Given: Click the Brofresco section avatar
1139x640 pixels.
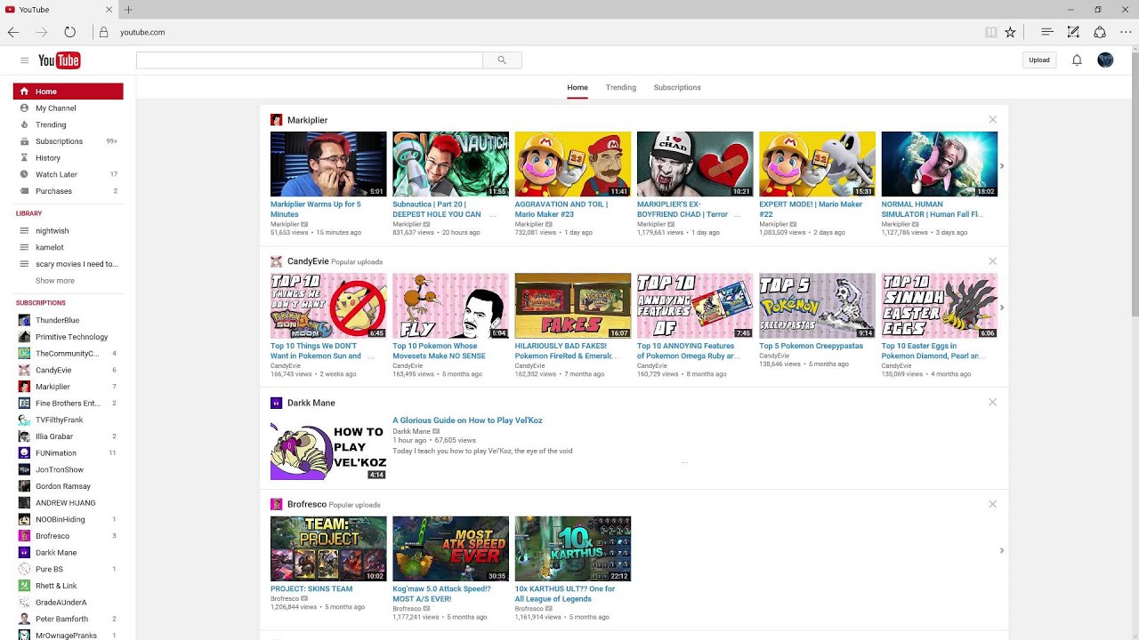Looking at the screenshot, I should tap(277, 504).
